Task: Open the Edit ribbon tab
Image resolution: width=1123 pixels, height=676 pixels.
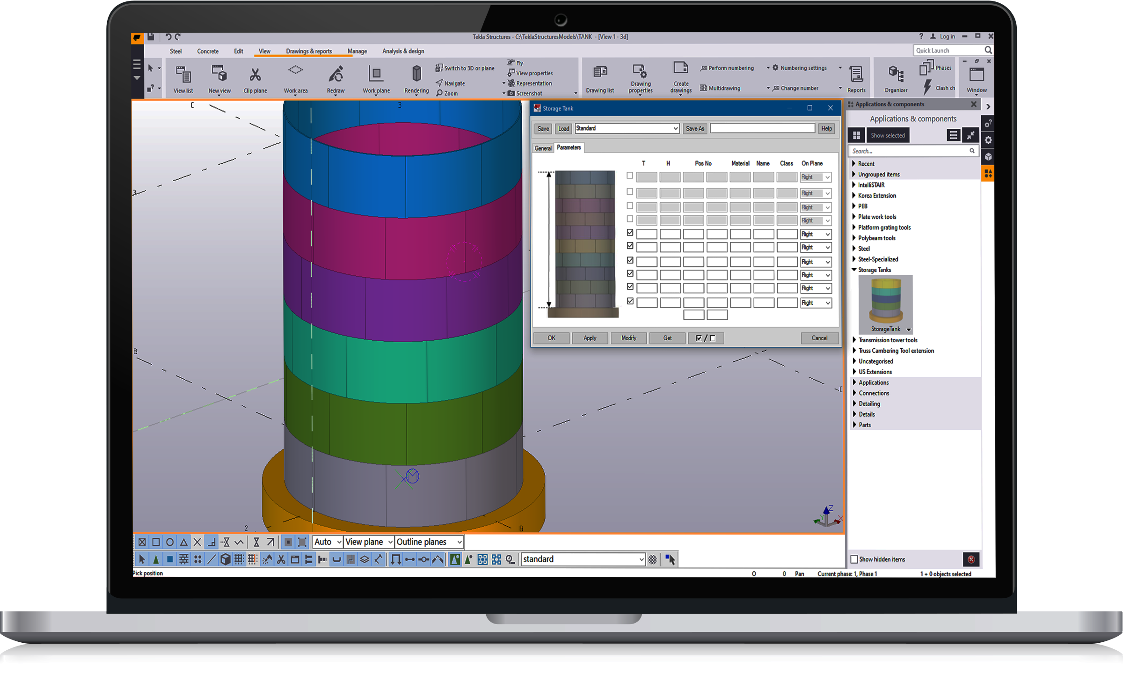Action: click(x=239, y=51)
